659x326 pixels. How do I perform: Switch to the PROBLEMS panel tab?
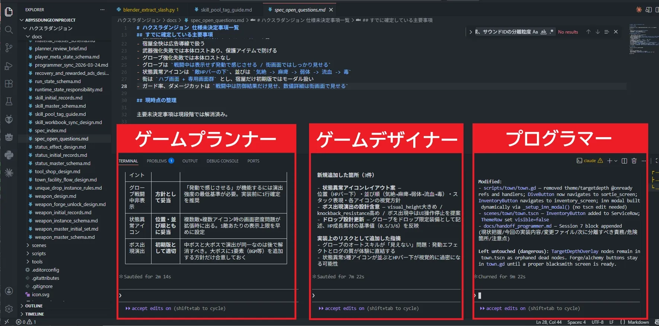tap(160, 161)
